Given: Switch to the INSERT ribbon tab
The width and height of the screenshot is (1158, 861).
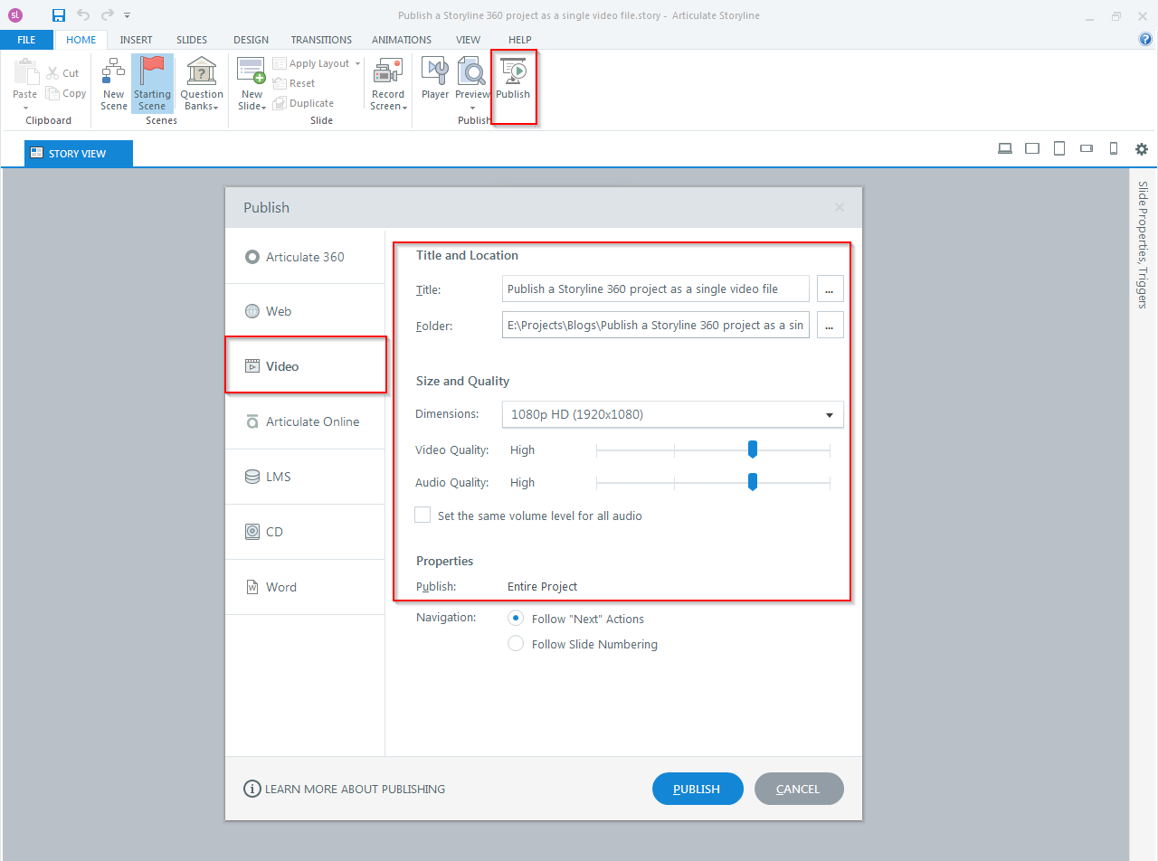Looking at the screenshot, I should click(x=137, y=40).
